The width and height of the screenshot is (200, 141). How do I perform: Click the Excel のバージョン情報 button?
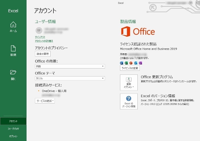tap(129, 101)
